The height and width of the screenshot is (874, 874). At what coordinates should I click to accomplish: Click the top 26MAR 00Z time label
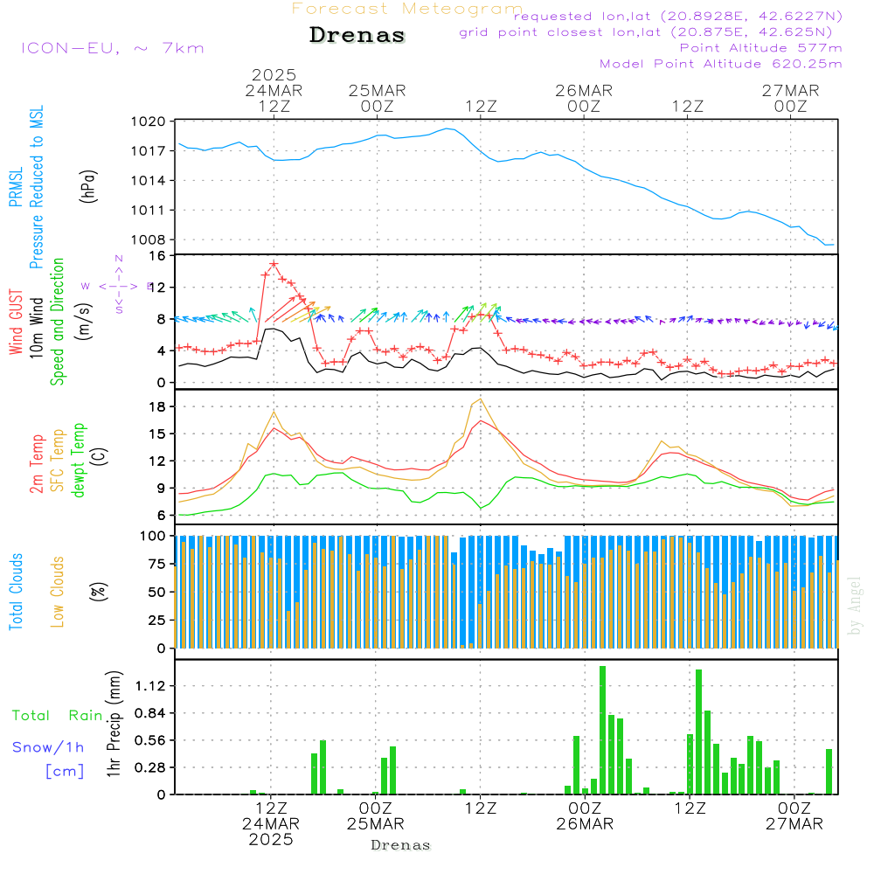tap(584, 98)
